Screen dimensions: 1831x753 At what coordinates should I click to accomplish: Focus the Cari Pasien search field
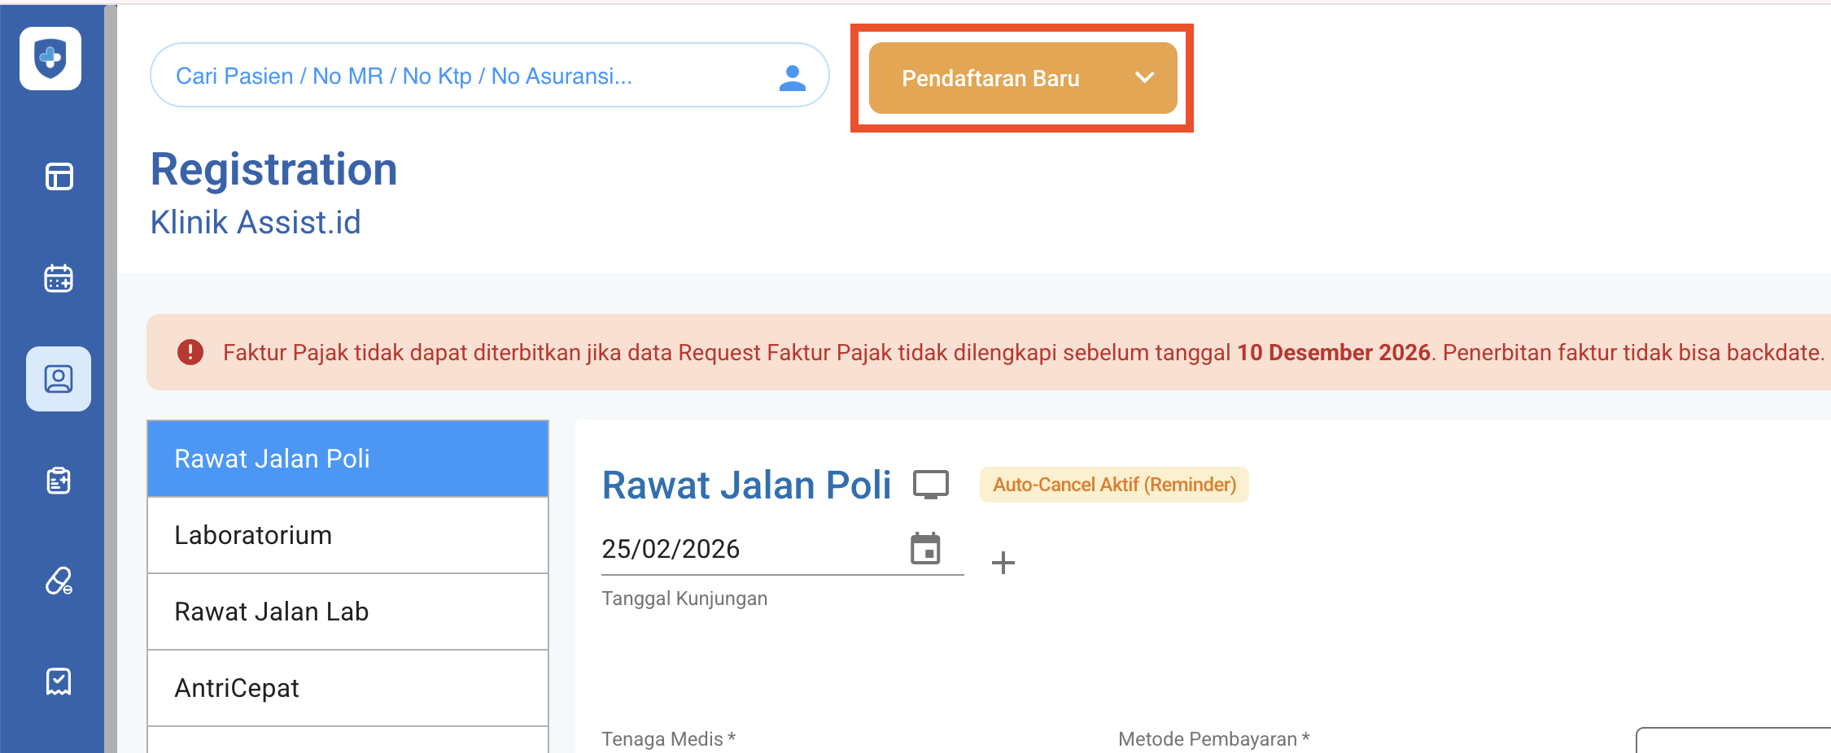[464, 76]
